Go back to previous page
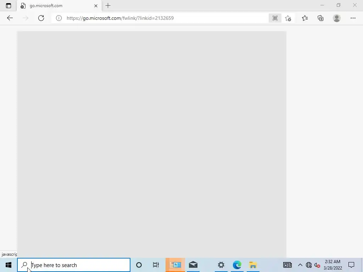This screenshot has width=363, height=272. pyautogui.click(x=10, y=18)
